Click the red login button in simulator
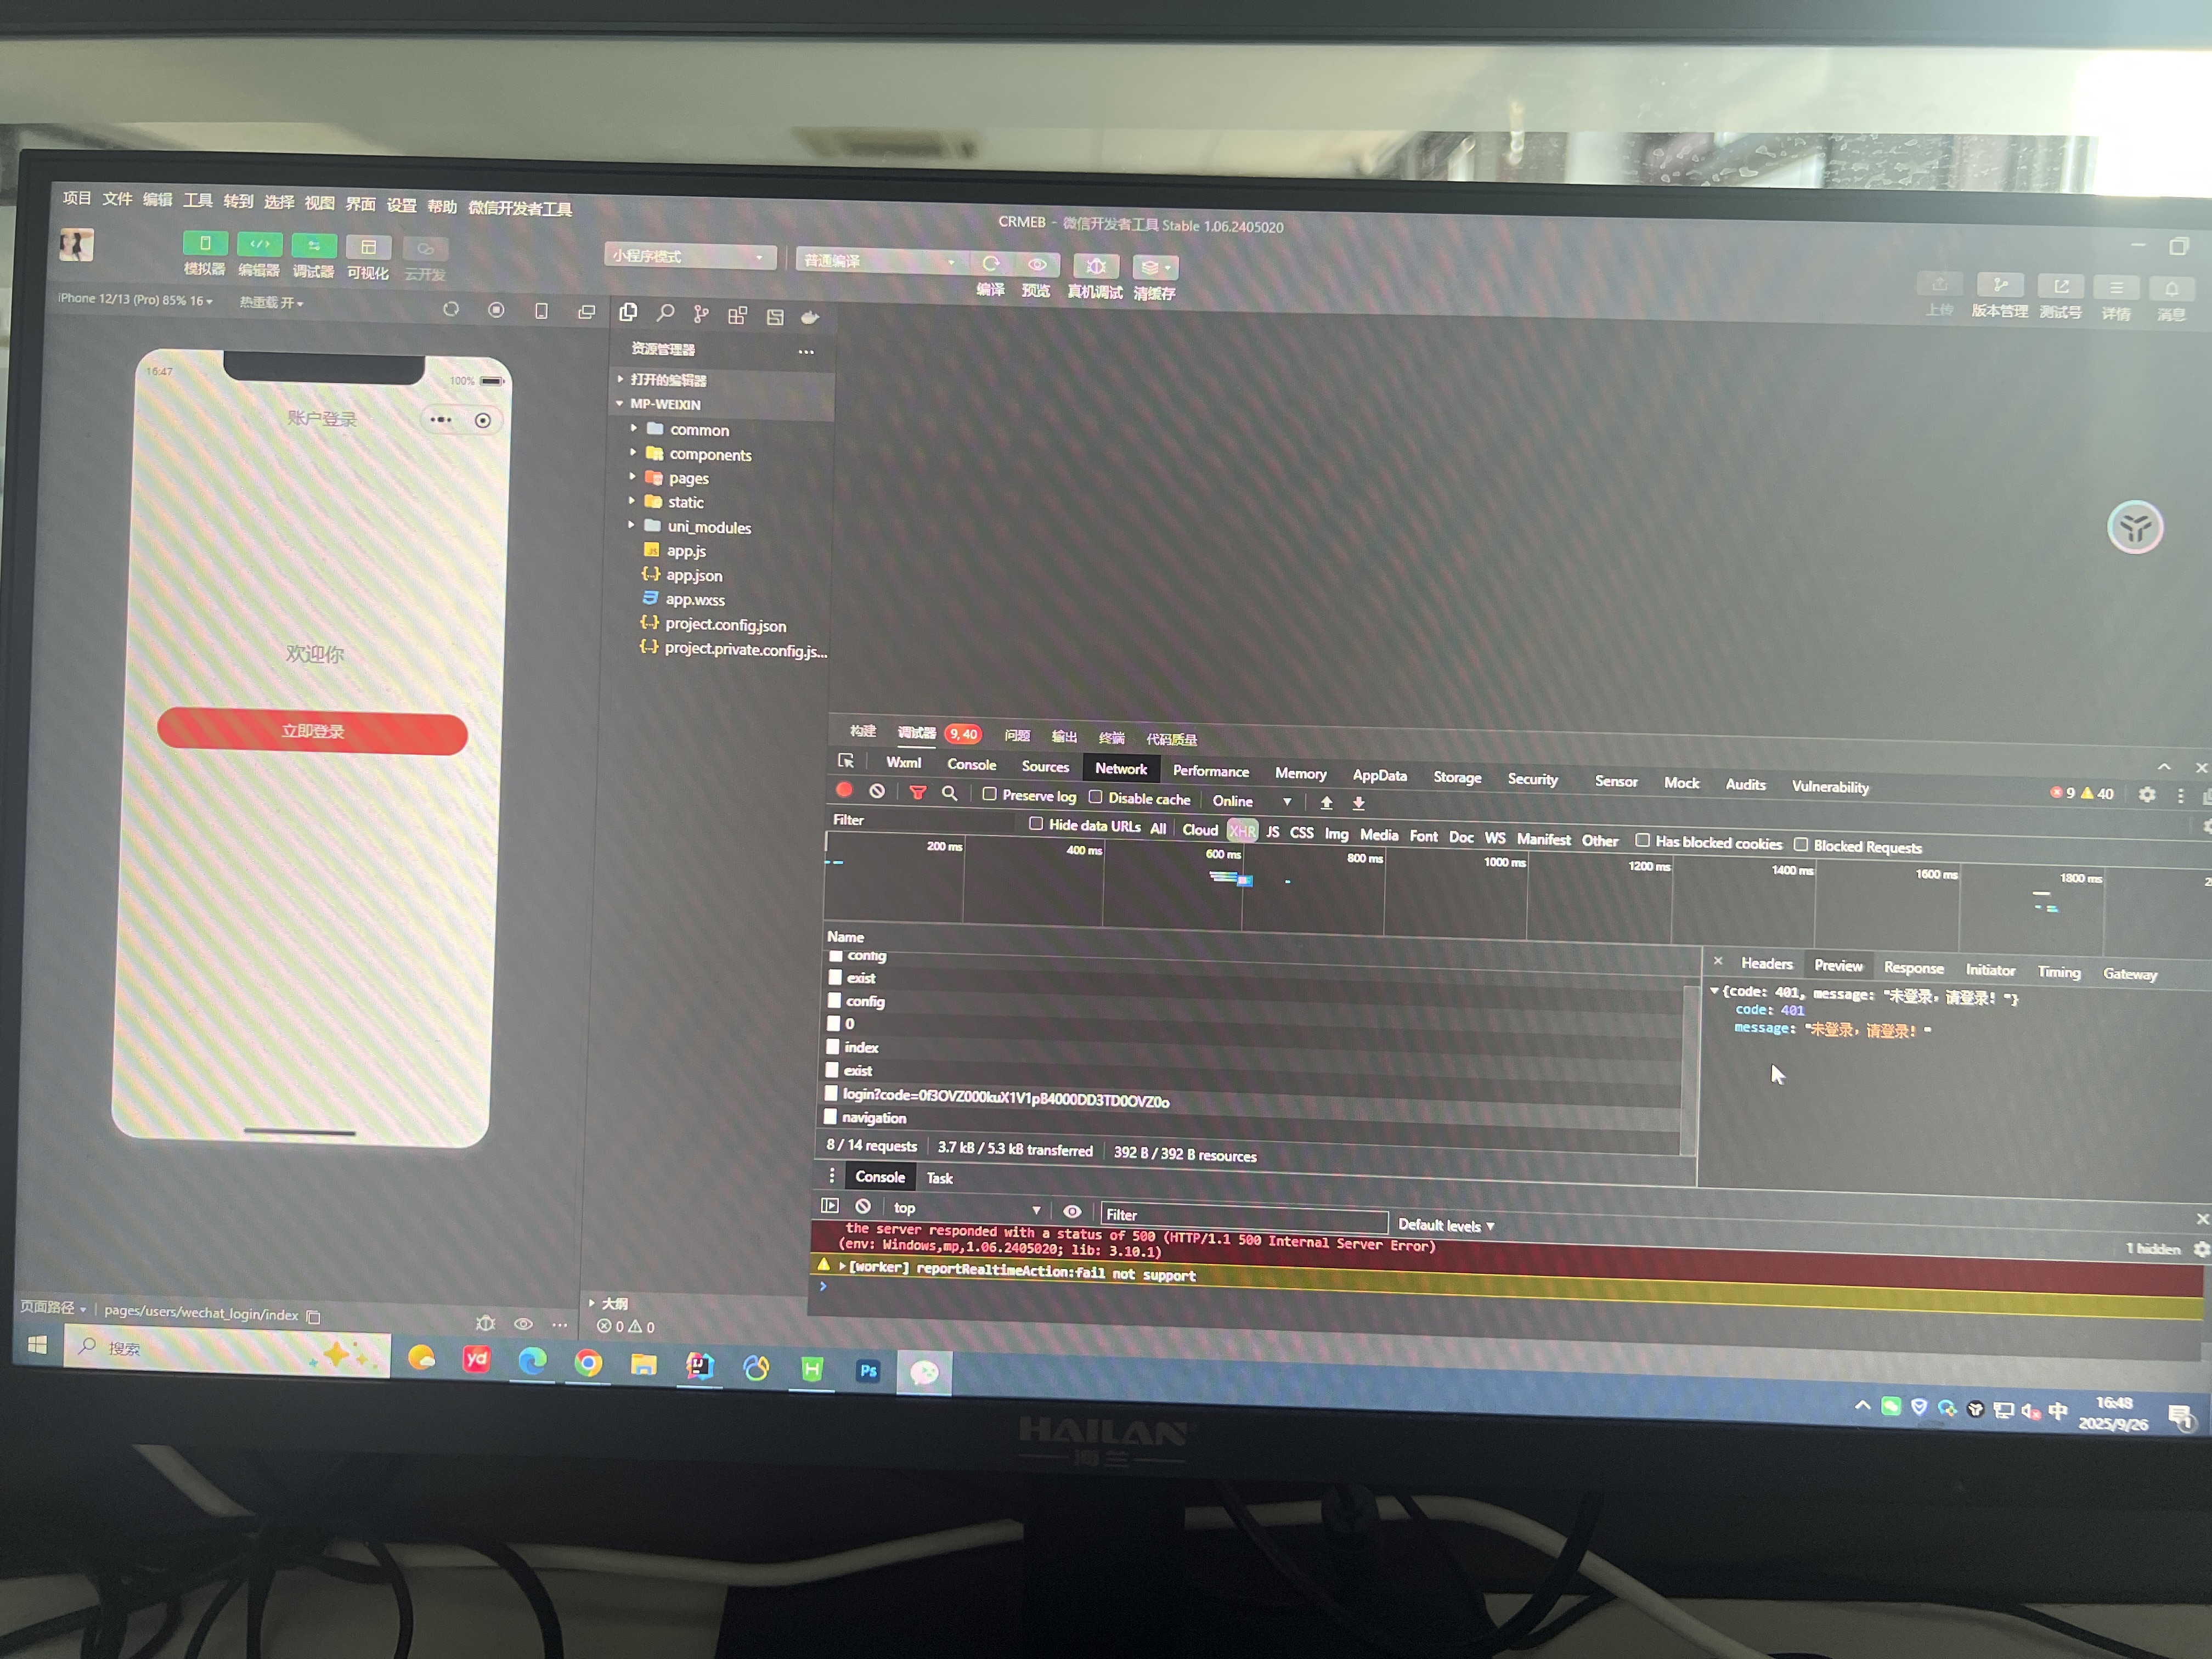 click(312, 731)
